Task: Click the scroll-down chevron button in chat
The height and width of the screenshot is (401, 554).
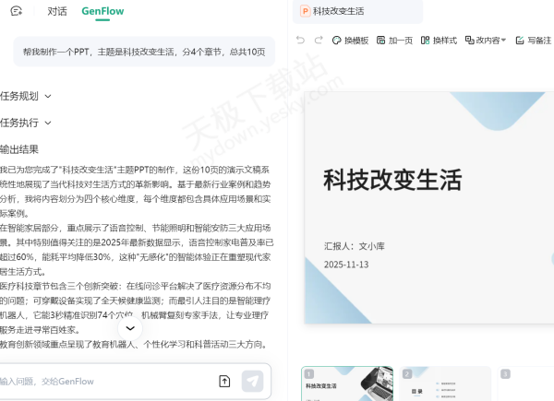Action: (130, 327)
